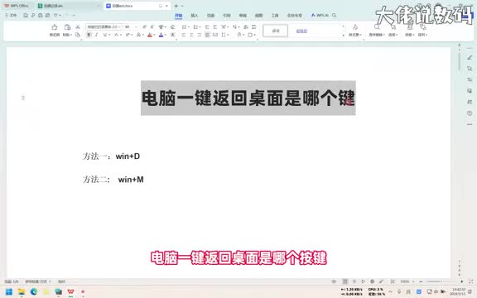Apply the 正文 style box
Screen dimensions: 477x298
click(275, 31)
